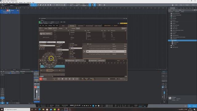Toggle Loop in the Studio One transport bar

point(102,106)
